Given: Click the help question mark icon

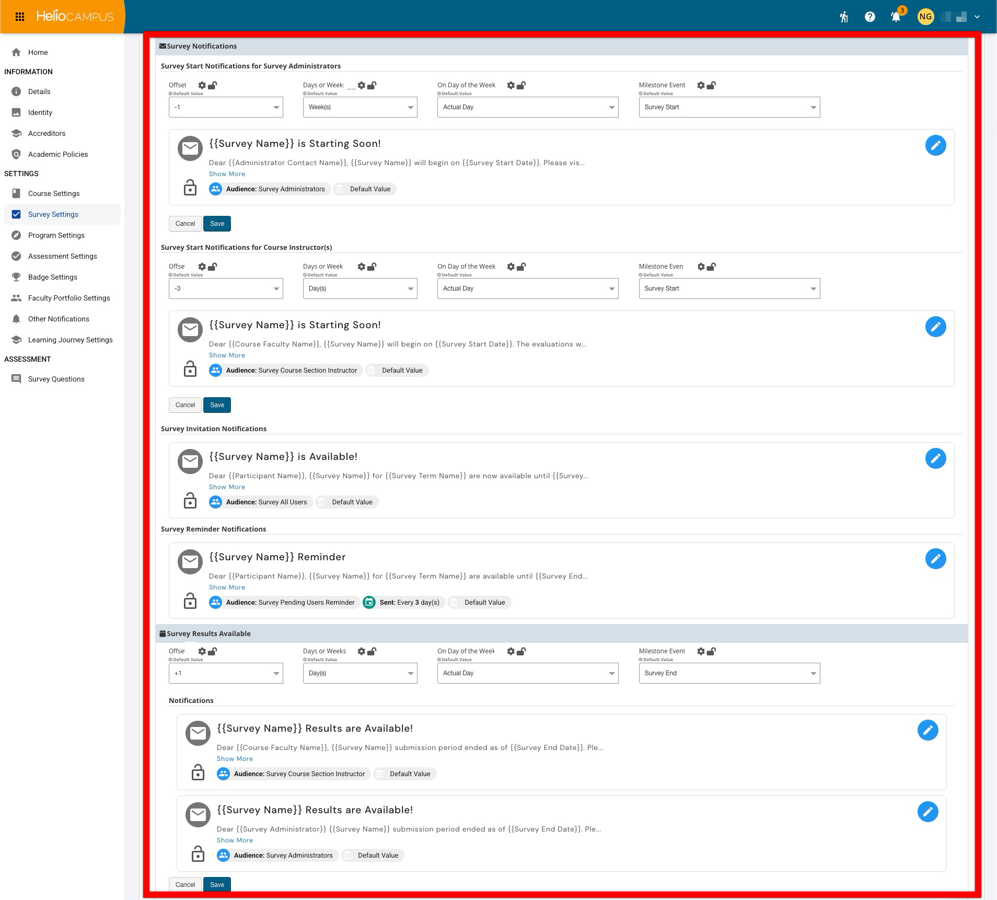Looking at the screenshot, I should (x=870, y=17).
